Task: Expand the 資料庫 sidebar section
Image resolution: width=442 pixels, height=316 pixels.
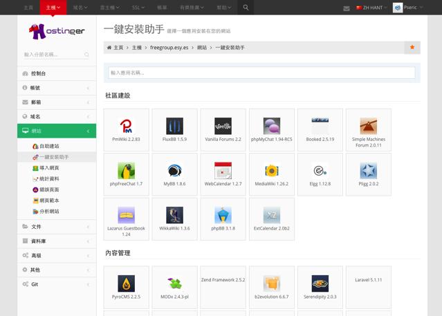Action: click(57, 241)
